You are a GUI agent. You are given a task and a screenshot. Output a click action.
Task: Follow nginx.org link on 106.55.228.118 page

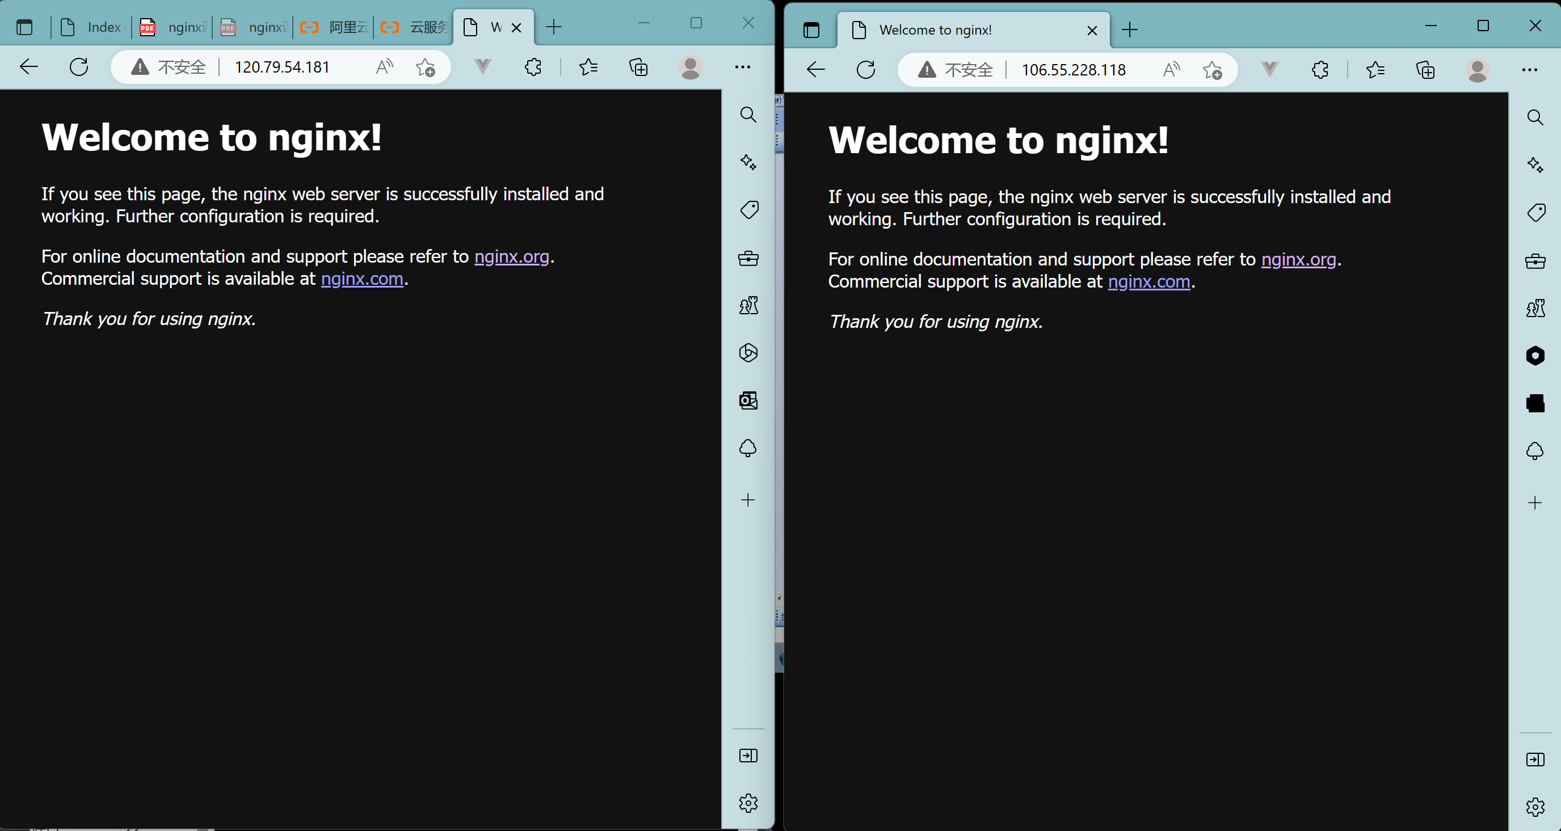(x=1299, y=259)
